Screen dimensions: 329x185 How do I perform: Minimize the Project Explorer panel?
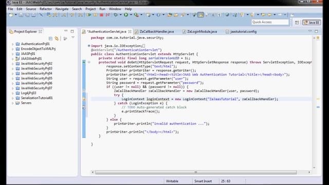click(x=66, y=31)
